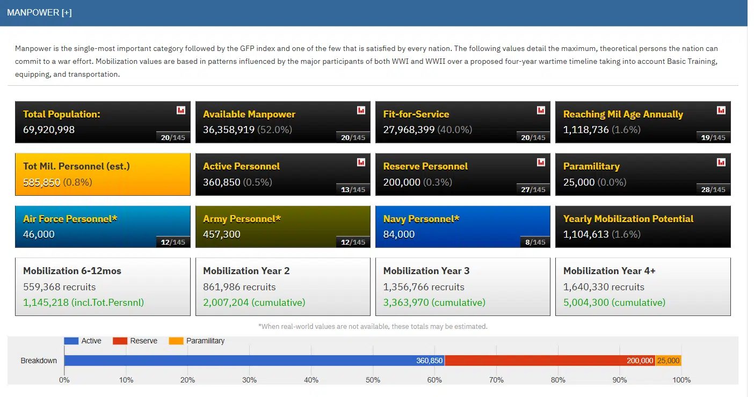Click chart icon on Active Personnel card
Viewport: 754px width, 397px height.
coord(361,162)
